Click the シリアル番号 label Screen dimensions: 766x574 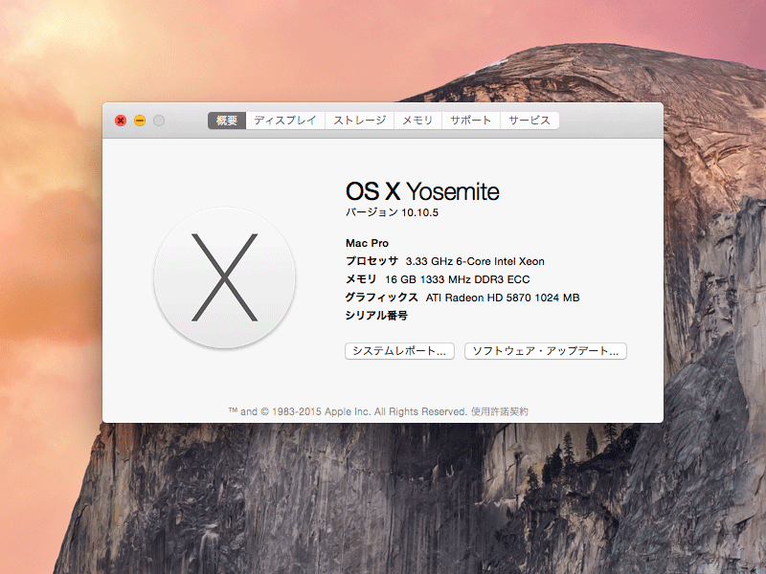pos(376,316)
